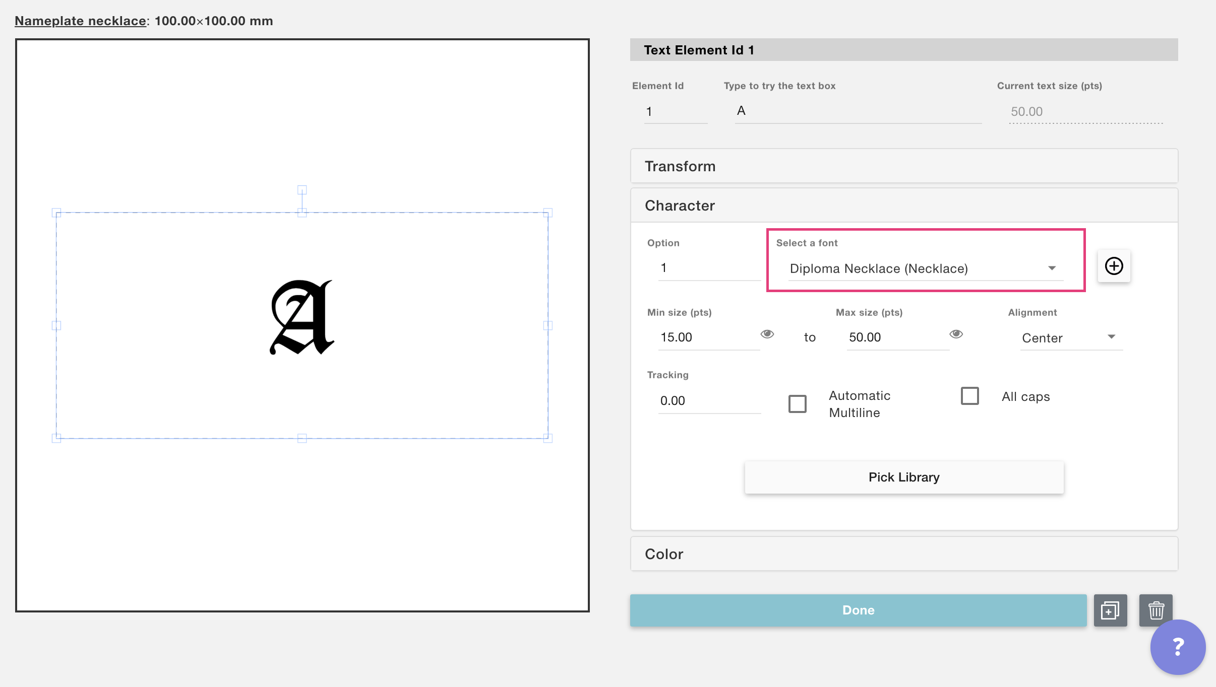Screen dimensions: 1216x687
Task: Enable the All caps checkbox
Action: click(x=969, y=396)
